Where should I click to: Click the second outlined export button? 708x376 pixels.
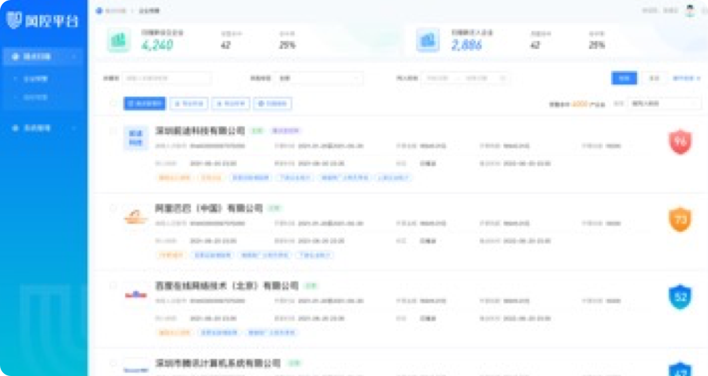[231, 104]
